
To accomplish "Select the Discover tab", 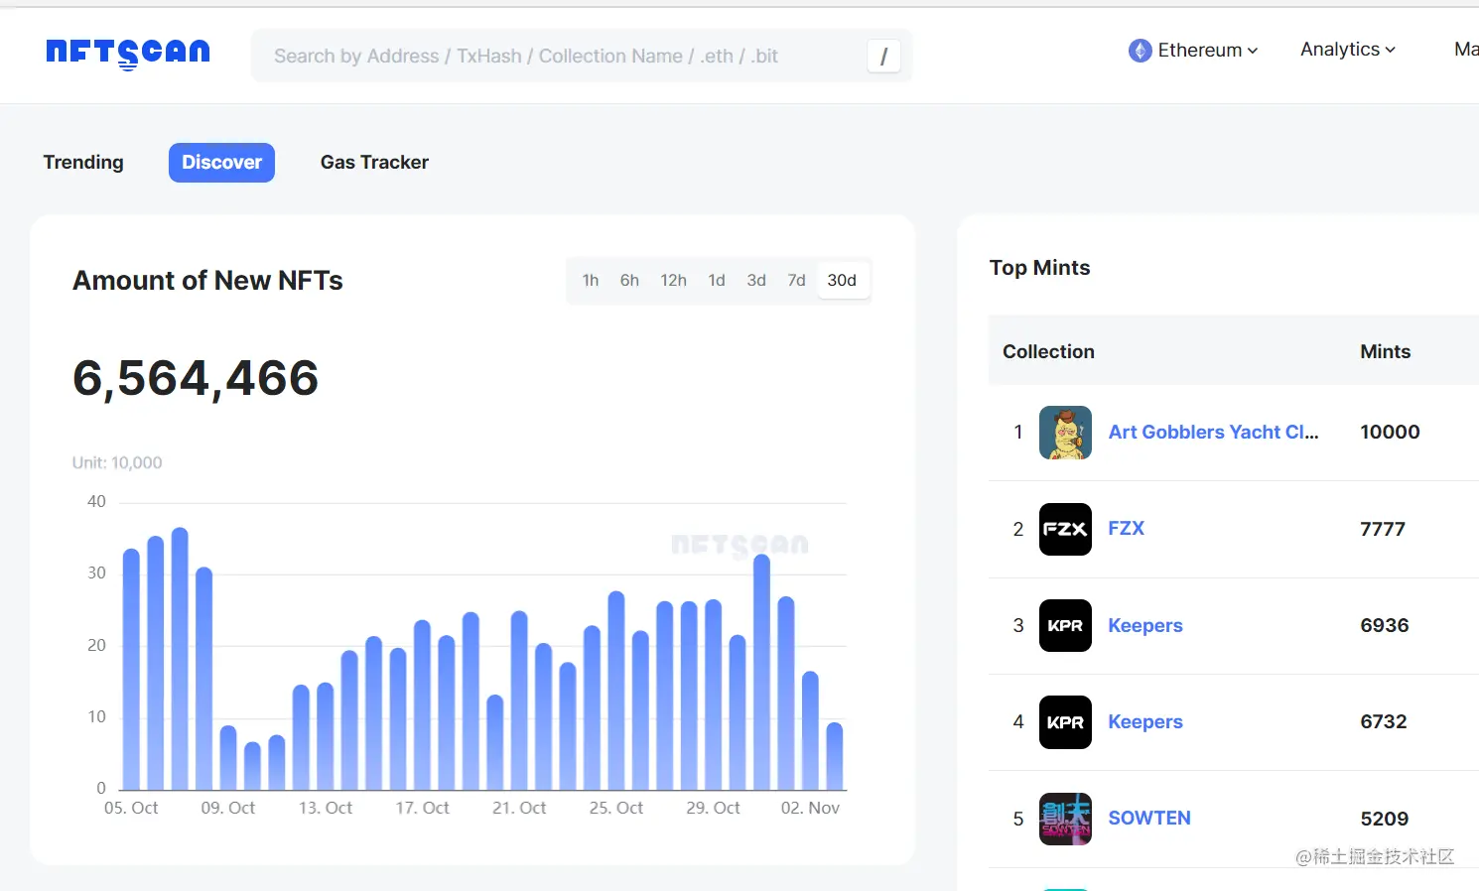I will click(221, 163).
